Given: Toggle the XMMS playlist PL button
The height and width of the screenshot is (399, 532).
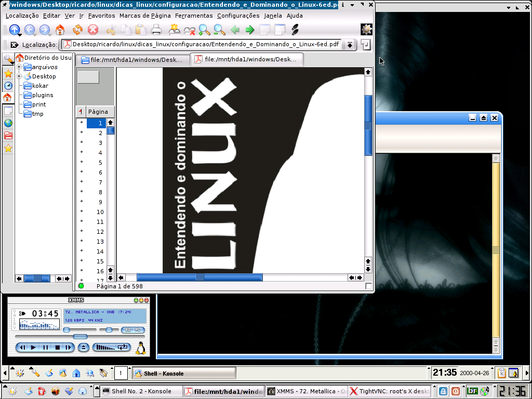Looking at the screenshot, I should tap(137, 330).
